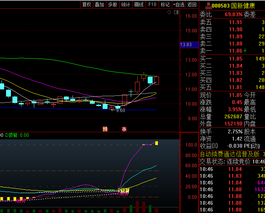Viewport: 265px width, 213px height.
Task: Toggle 复权 price adjustment
Action: point(87,5)
